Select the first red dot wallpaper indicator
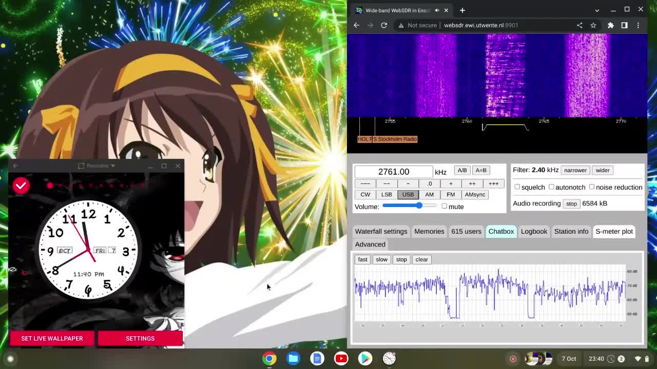 tap(50, 186)
